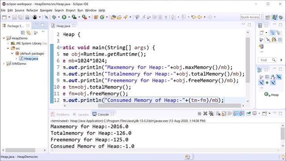Open the Open Perspective icon

268,17
